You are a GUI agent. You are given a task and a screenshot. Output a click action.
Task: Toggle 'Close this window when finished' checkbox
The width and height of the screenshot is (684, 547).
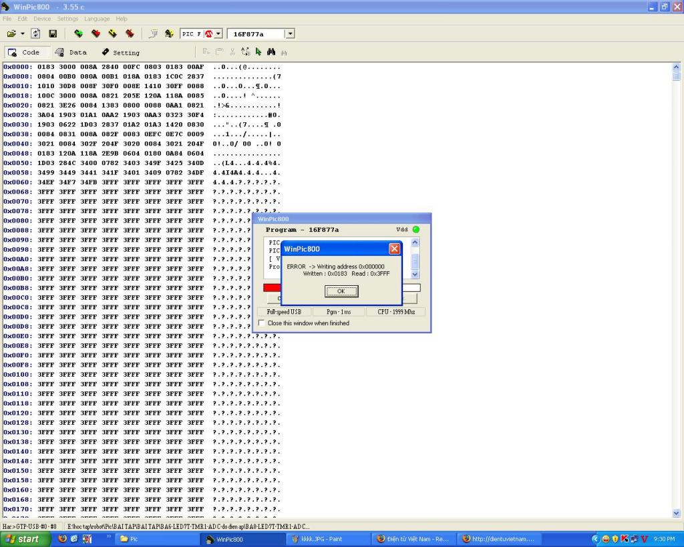(x=261, y=323)
